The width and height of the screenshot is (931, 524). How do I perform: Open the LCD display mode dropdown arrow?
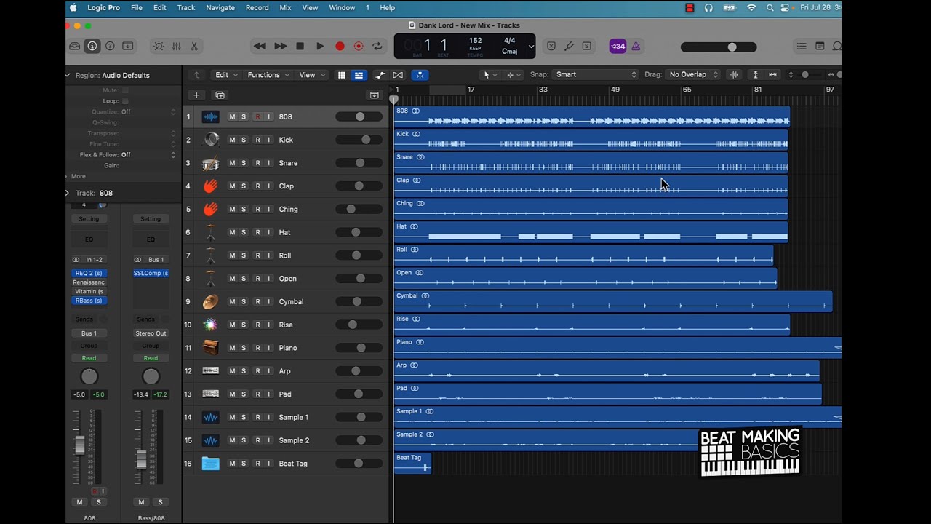pos(531,47)
